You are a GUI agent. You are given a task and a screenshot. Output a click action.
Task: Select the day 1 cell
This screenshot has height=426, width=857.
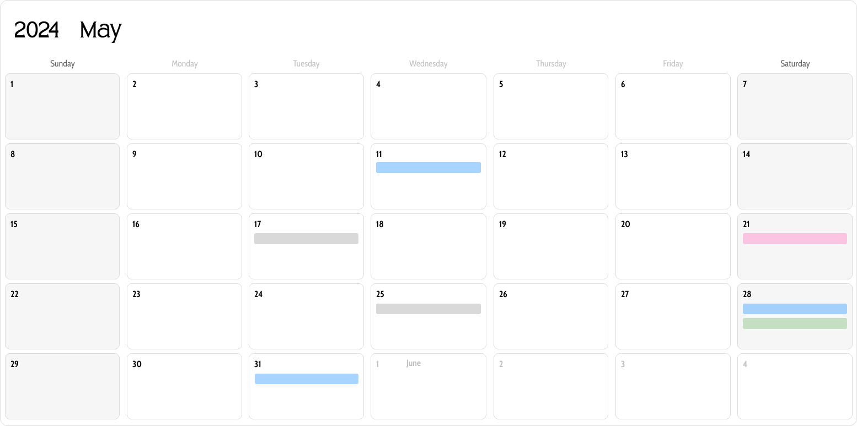62,106
